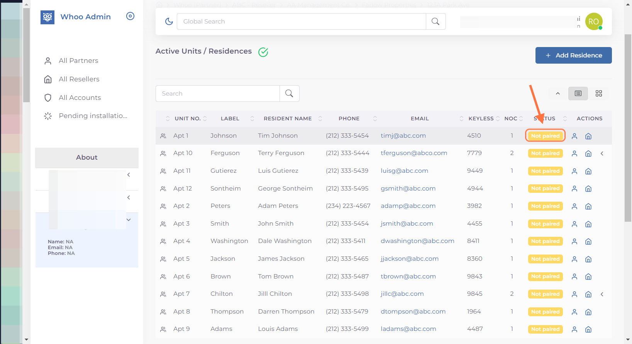The width and height of the screenshot is (632, 344).
Task: Open resident user icon for Apt 7
Action: tap(574, 294)
